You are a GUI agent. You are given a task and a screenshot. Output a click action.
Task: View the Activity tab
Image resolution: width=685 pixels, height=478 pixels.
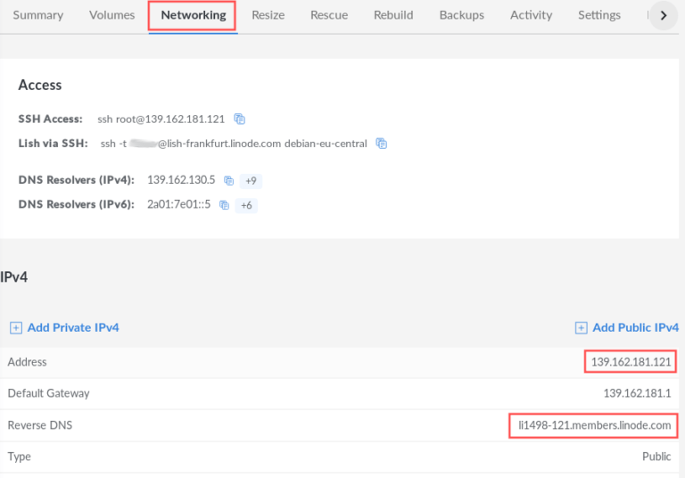(x=532, y=15)
